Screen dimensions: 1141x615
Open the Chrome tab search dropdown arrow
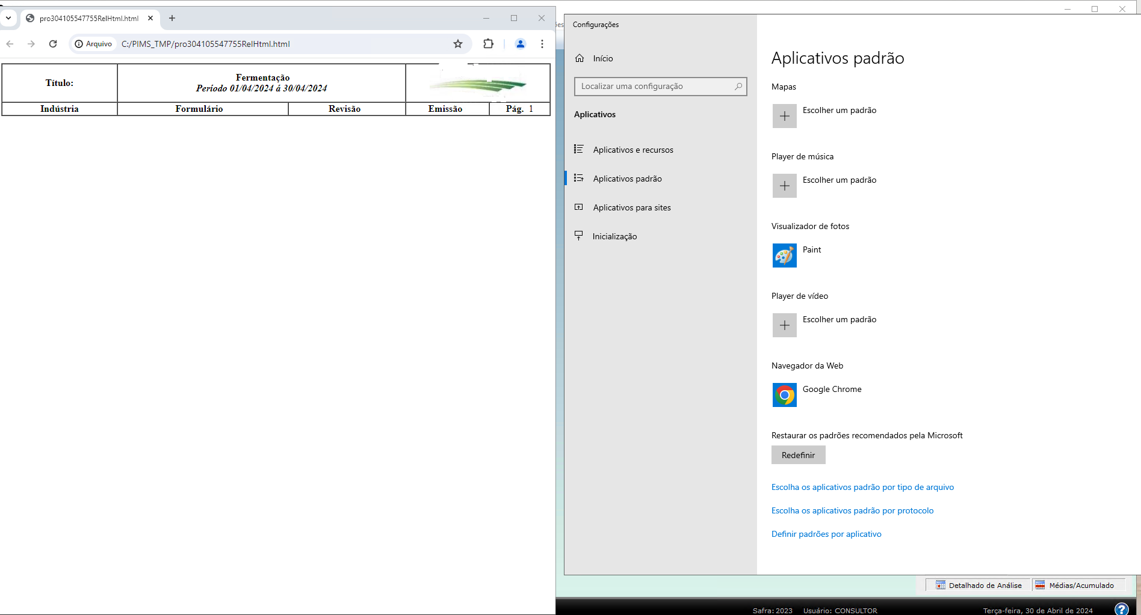tap(8, 18)
